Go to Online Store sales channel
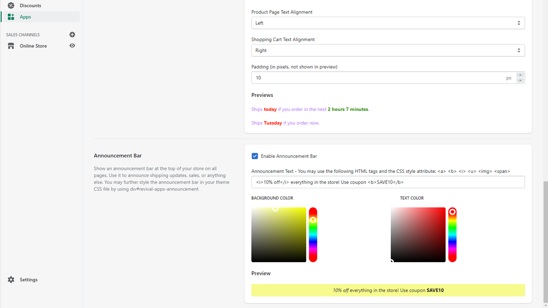This screenshot has height=308, width=548. click(33, 46)
